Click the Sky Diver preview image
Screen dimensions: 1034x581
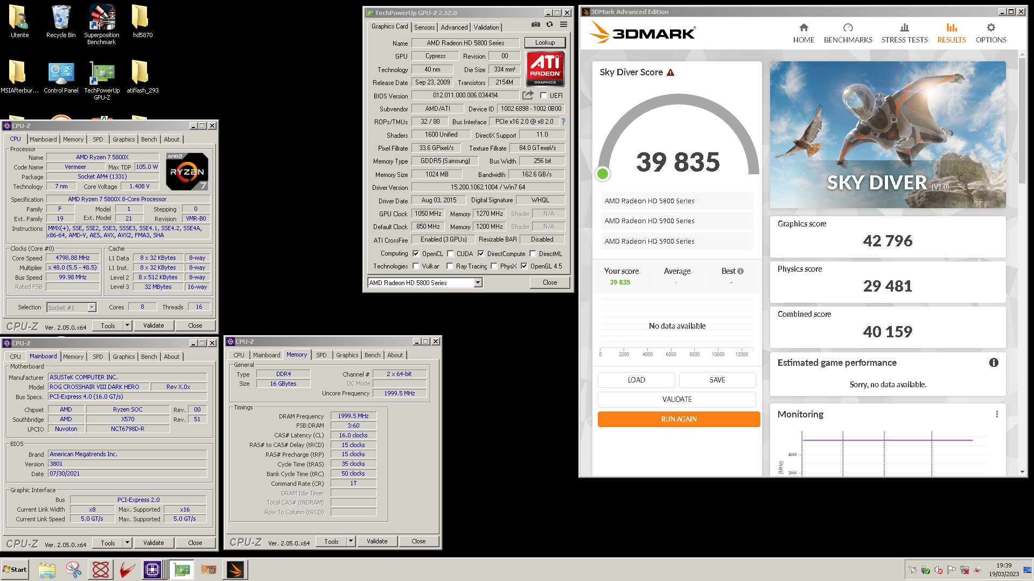click(x=888, y=134)
